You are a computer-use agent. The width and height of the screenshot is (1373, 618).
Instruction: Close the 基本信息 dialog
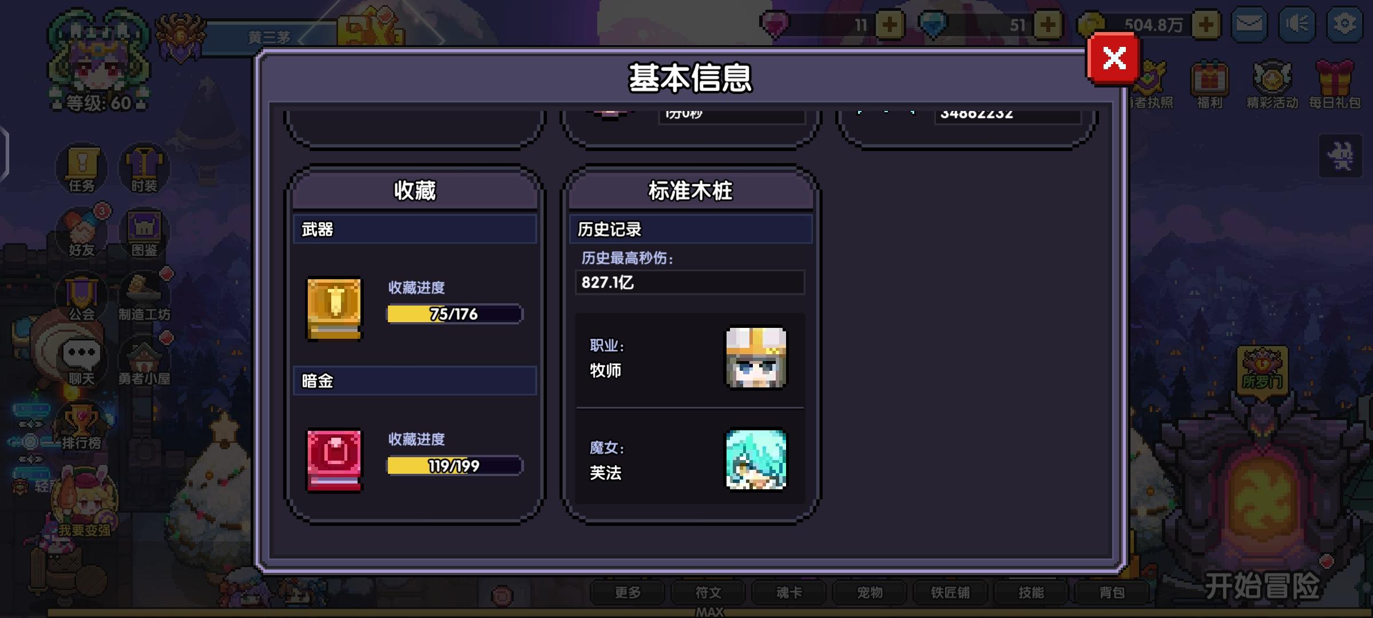[1114, 58]
